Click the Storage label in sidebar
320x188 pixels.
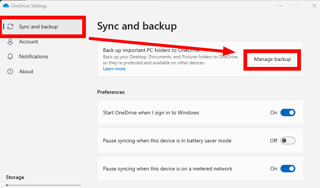pos(15,178)
